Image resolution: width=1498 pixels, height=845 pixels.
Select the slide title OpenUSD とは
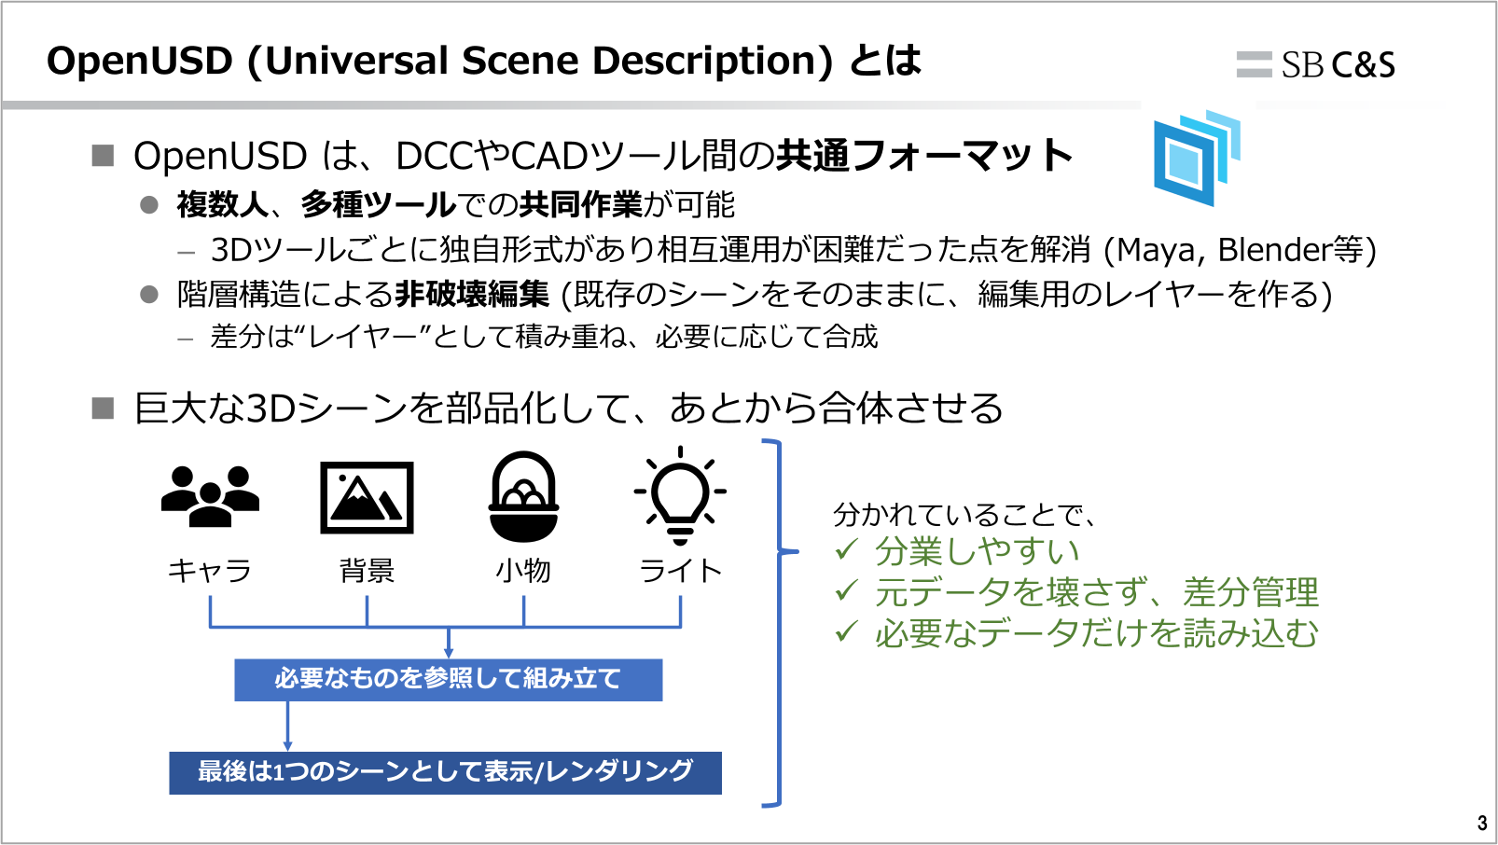(x=483, y=61)
